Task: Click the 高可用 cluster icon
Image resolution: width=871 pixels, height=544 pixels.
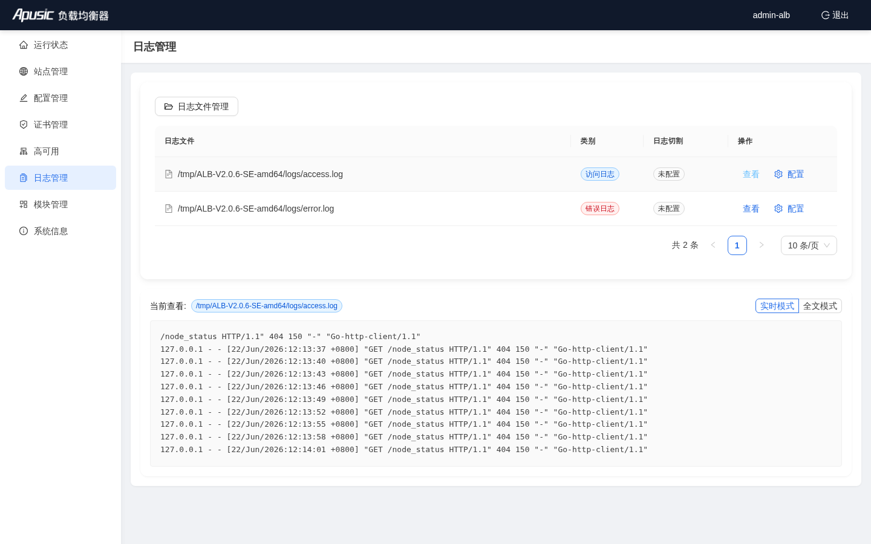Action: click(x=24, y=151)
